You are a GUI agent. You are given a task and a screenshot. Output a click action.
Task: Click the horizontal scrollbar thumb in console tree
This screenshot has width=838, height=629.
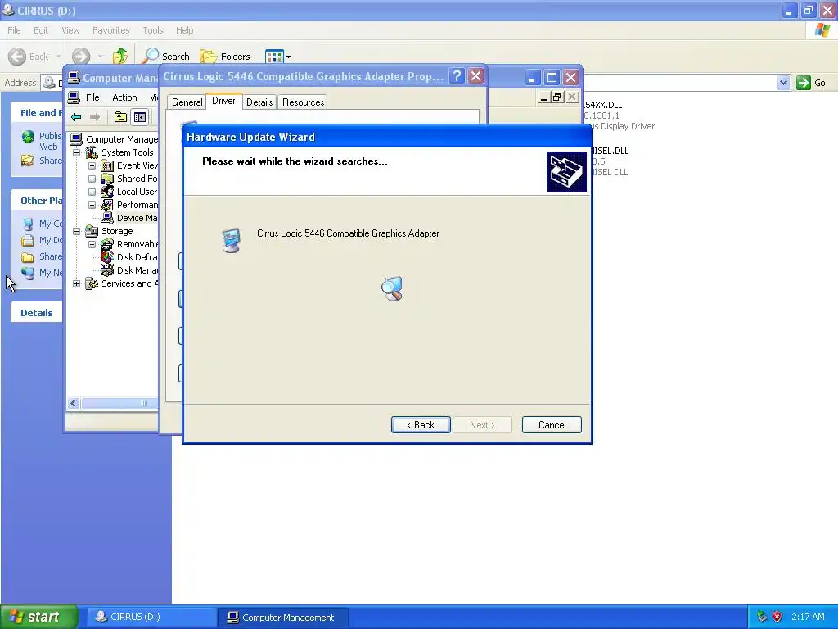pos(119,403)
